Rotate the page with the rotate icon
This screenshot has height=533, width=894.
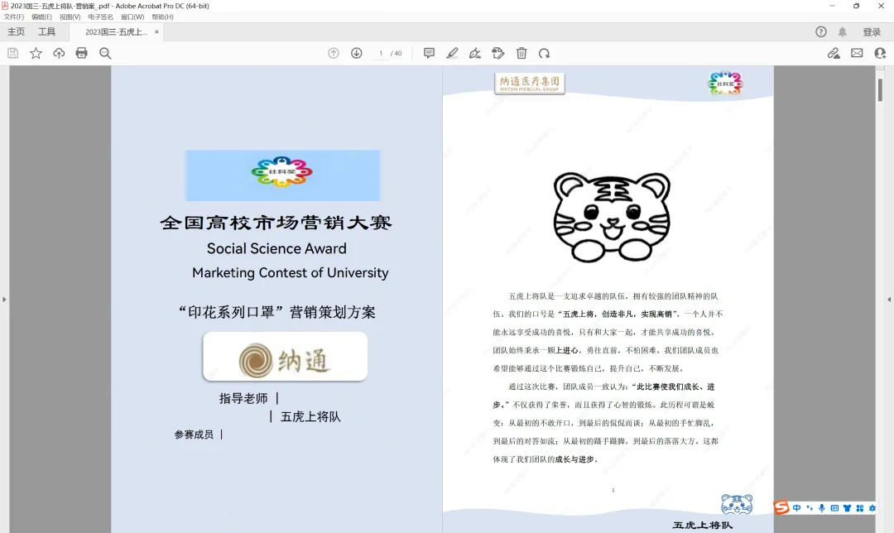[x=544, y=53]
